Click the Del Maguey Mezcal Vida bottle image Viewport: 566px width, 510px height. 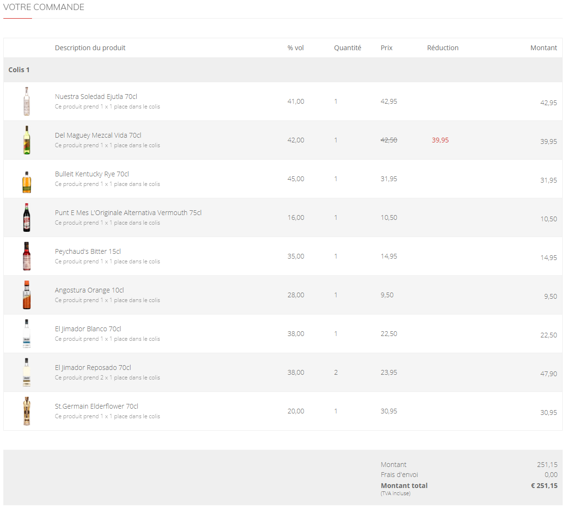(x=27, y=140)
